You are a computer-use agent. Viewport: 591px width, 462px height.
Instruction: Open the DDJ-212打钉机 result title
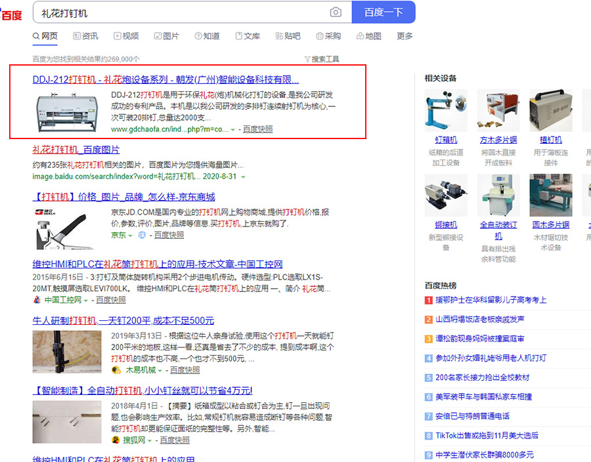165,79
